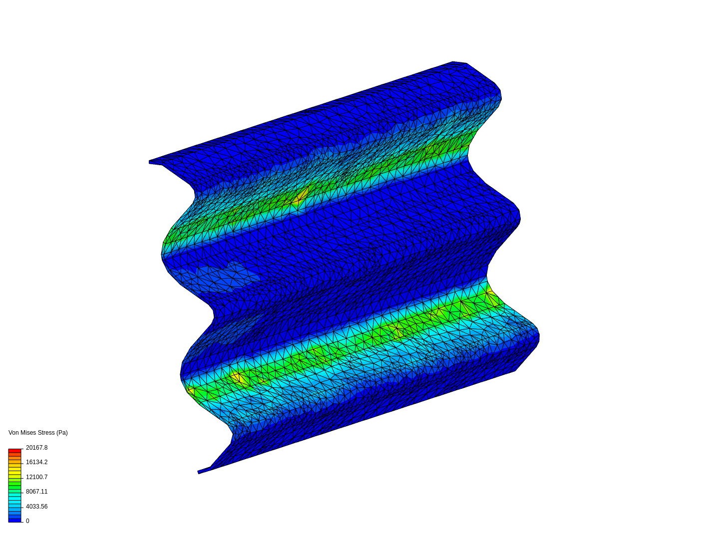Click the 4033.56 legend entry

[37, 506]
